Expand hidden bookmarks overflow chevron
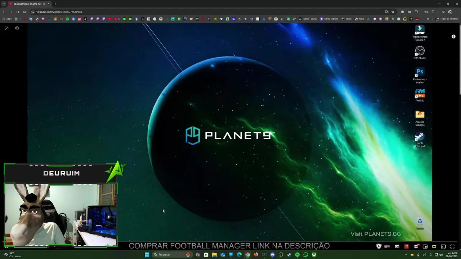The image size is (461, 259). (x=428, y=19)
